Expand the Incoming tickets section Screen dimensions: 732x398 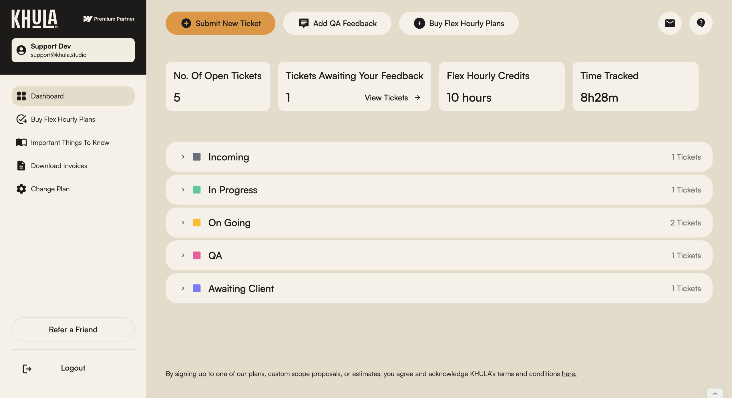183,157
